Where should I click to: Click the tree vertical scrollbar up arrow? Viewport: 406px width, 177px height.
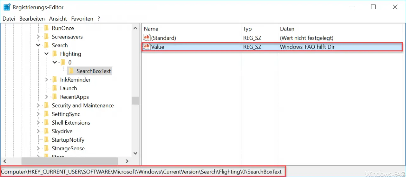135,28
